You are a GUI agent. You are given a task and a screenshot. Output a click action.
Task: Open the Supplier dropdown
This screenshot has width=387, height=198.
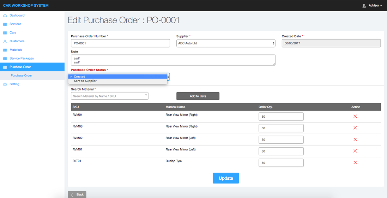pyautogui.click(x=226, y=43)
